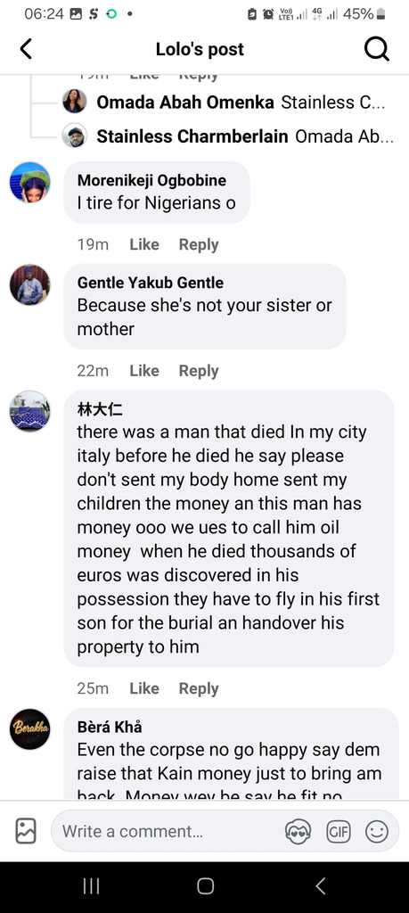Like the 林大仁 comment about Italy
This screenshot has width=409, height=913.
(x=144, y=688)
